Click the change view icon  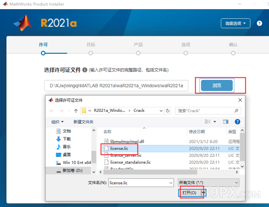[208, 122]
